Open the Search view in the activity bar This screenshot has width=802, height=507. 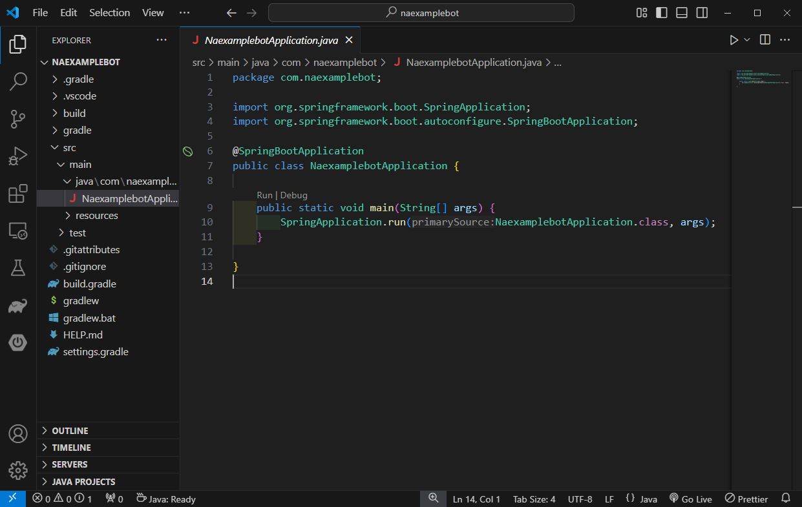pyautogui.click(x=18, y=81)
